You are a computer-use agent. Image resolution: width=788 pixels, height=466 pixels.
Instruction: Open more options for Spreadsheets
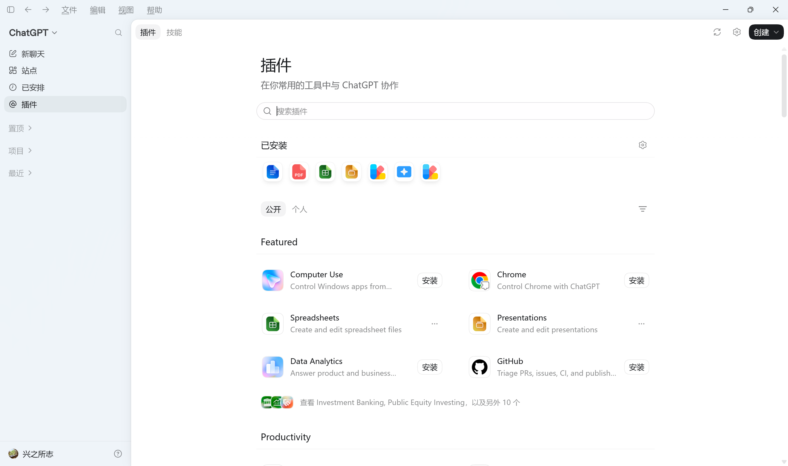click(x=434, y=324)
